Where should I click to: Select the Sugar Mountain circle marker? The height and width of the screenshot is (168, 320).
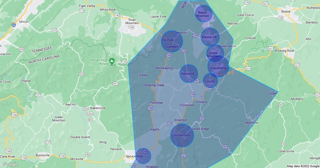(215, 53)
